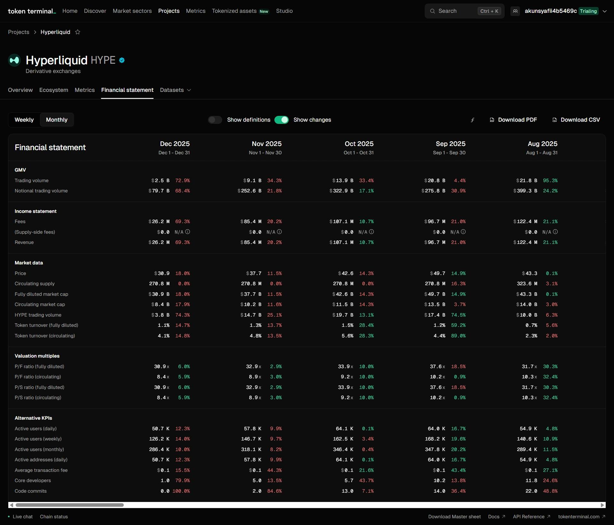Open the referrals icon next to the username

pyautogui.click(x=515, y=11)
